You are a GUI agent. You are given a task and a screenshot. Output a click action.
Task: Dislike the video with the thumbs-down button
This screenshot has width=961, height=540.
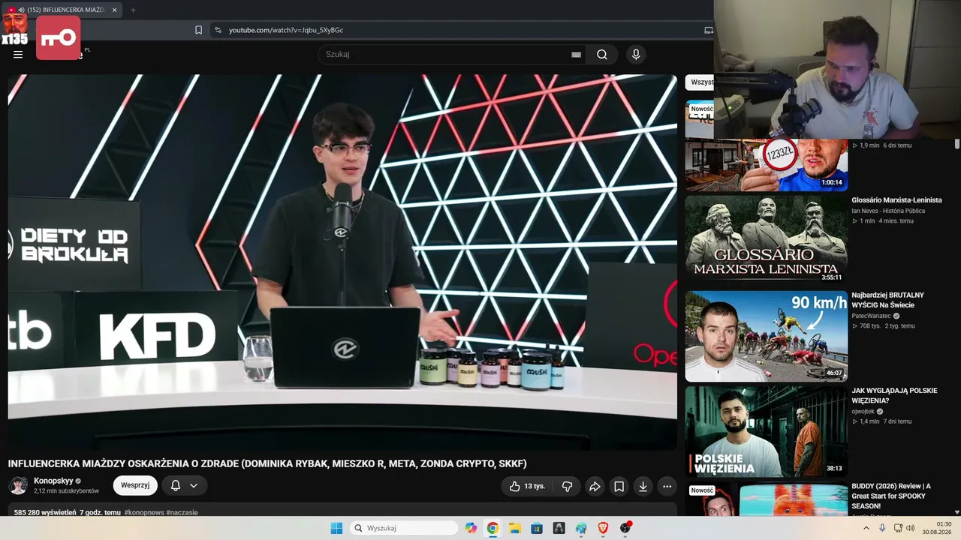tap(568, 486)
